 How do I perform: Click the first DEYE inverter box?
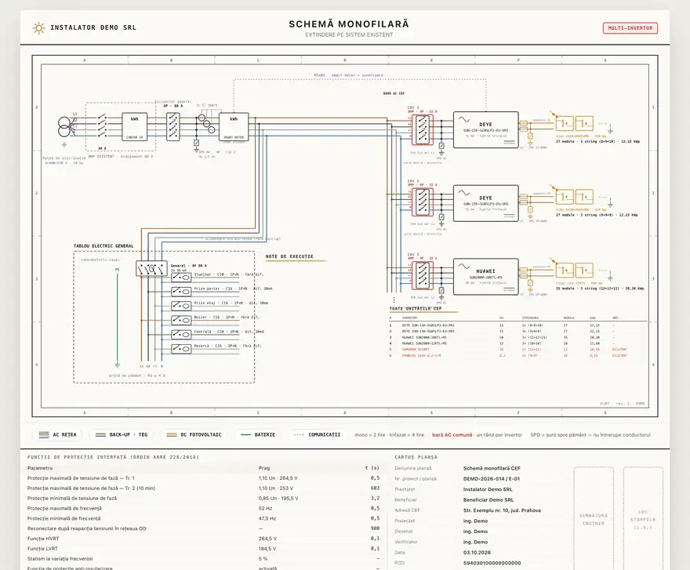tap(486, 130)
